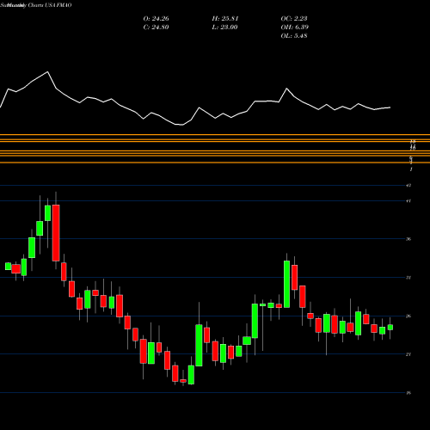Click the OC: 2.23 value
The height and width of the screenshot is (430, 430).
coord(294,19)
